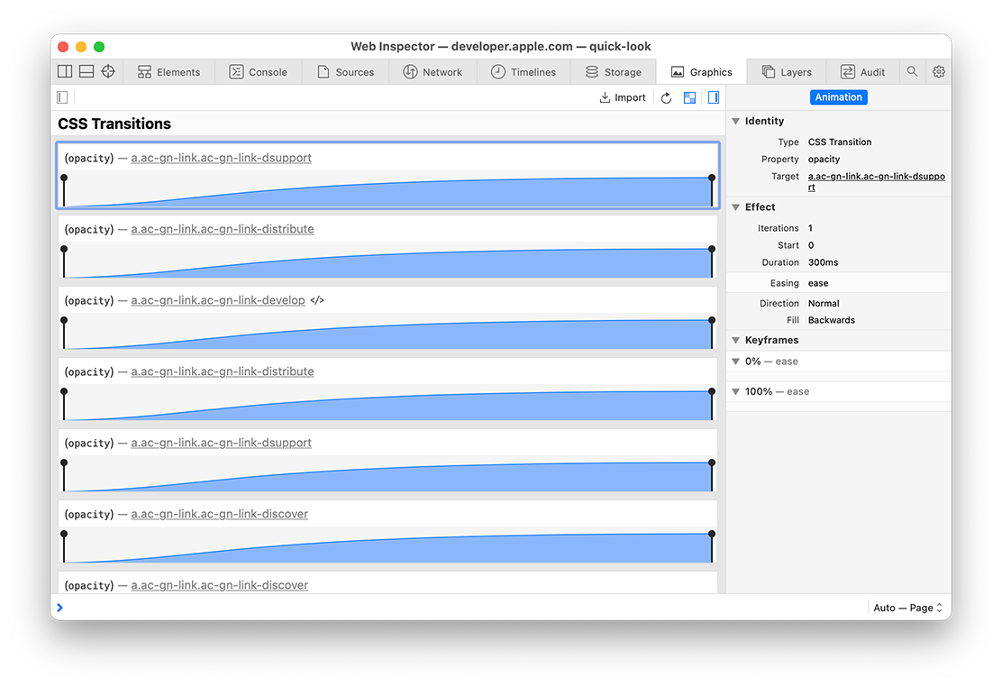Switch to the Network tab
This screenshot has width=1002, height=687.
point(432,72)
